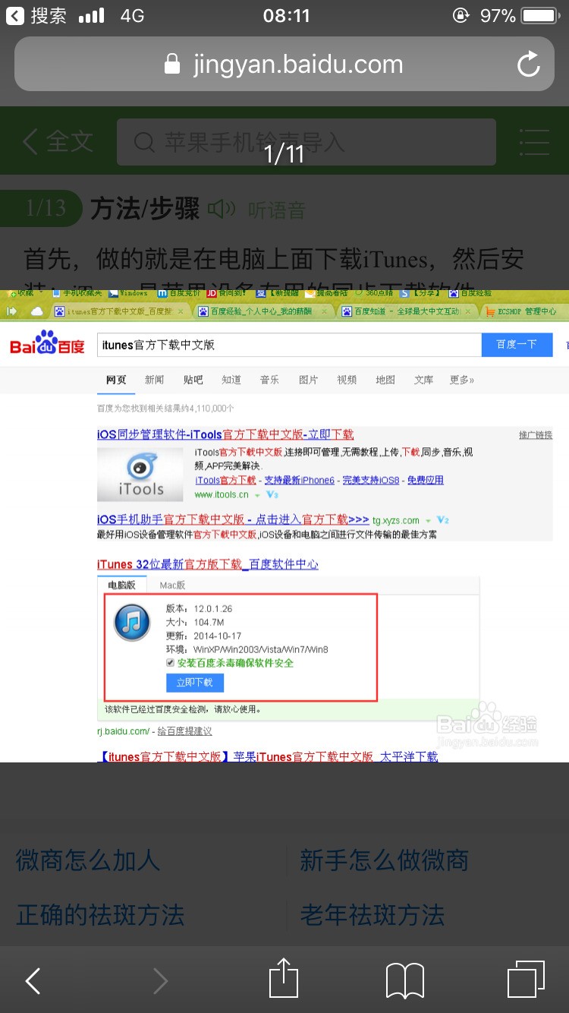Select the 贴吧 tab
The width and height of the screenshot is (569, 1013).
tap(193, 380)
